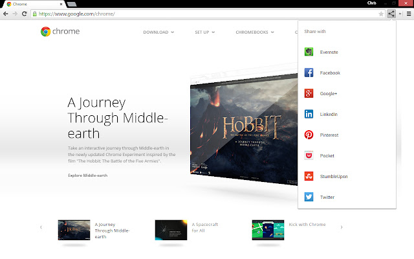Click the LinkedIn logo icon
The width and height of the screenshot is (414, 259).
tap(309, 114)
